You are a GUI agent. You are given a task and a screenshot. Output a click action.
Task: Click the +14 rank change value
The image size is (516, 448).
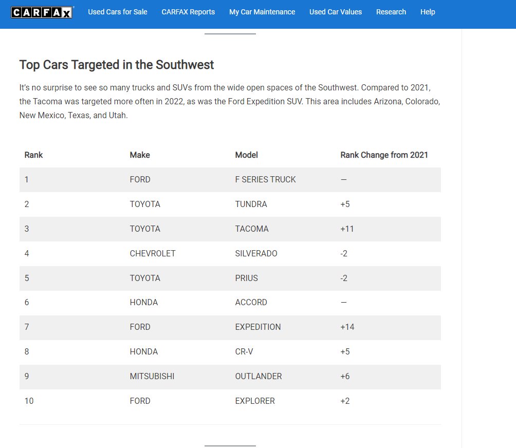click(x=347, y=327)
